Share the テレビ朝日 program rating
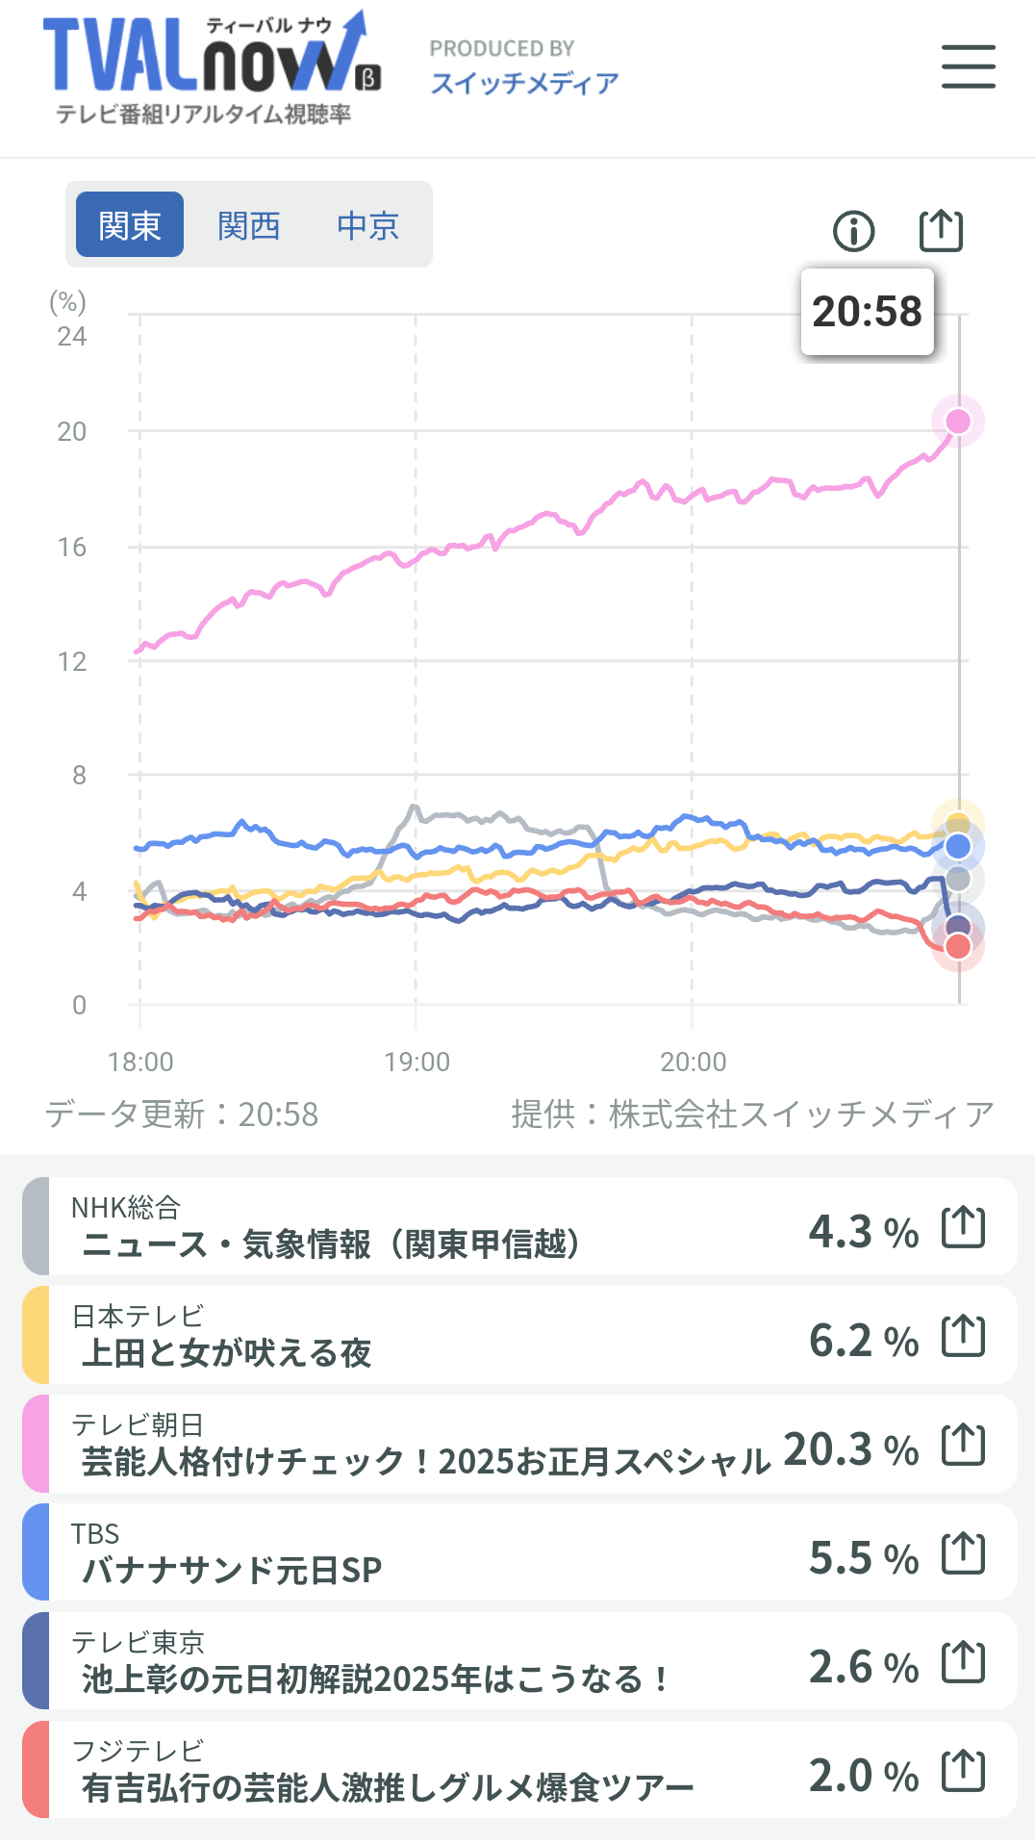 pos(963,1445)
